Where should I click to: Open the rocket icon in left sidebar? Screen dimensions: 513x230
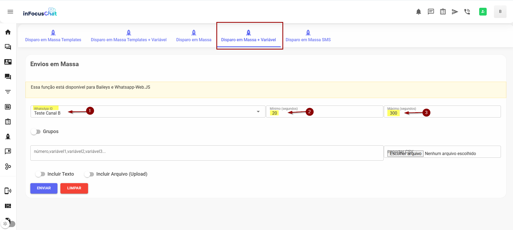point(8,137)
